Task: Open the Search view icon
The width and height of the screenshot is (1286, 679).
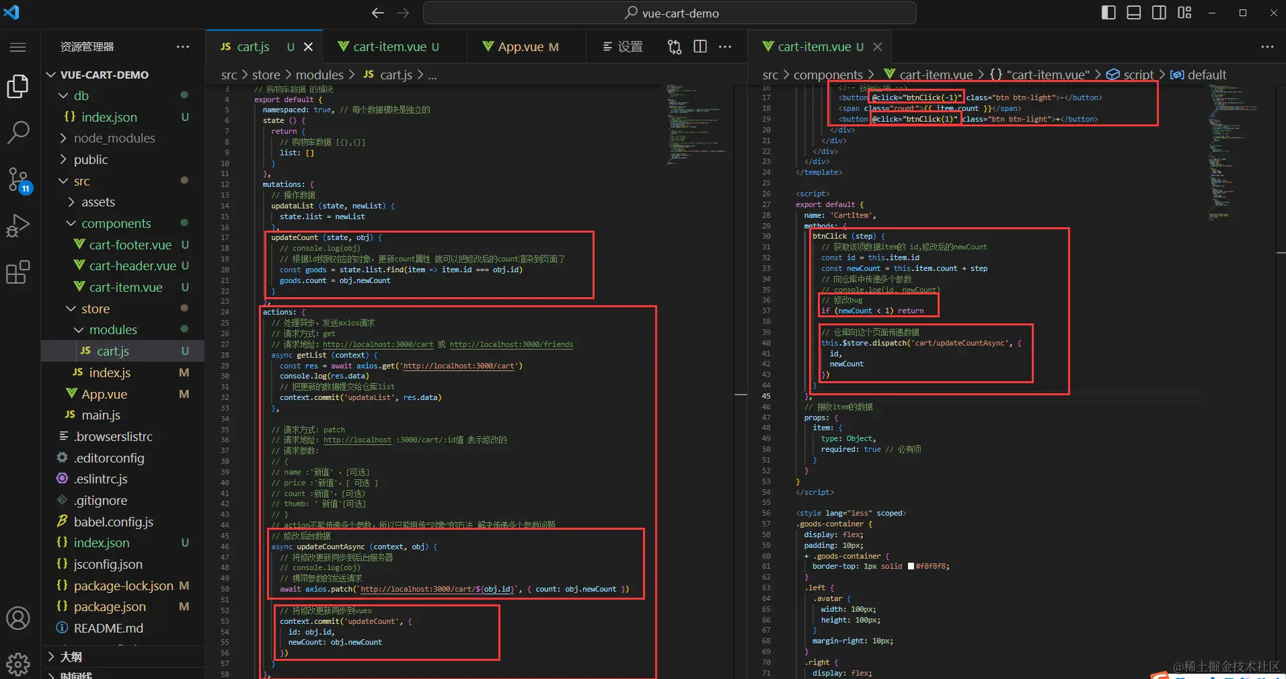Action: click(x=18, y=132)
